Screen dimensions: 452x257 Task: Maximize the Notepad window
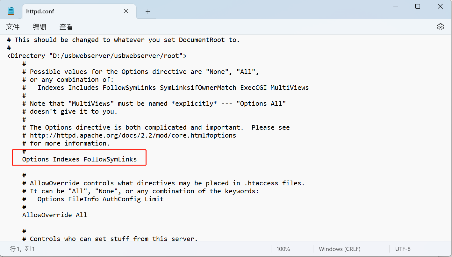(x=418, y=6)
